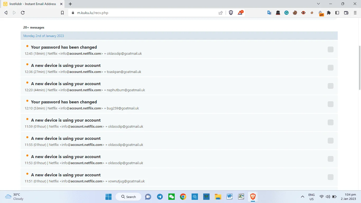Go back with the browser back arrow
The image size is (361, 203).
[6, 13]
